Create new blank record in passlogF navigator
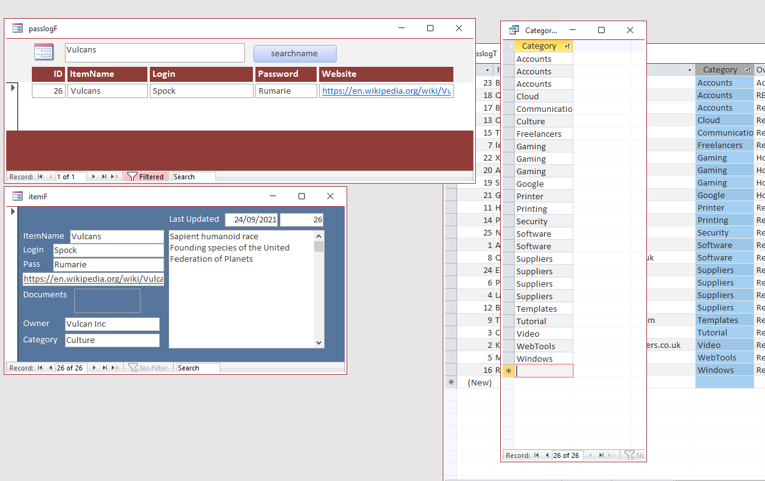This screenshot has height=481, width=765. tap(116, 177)
